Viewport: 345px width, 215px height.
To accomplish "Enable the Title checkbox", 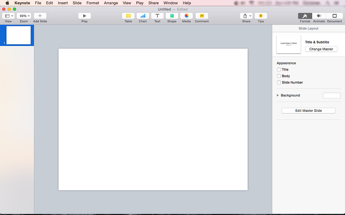I will coord(279,70).
